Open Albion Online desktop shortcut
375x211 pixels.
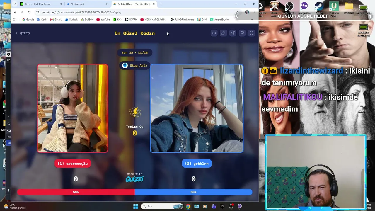coord(275,9)
